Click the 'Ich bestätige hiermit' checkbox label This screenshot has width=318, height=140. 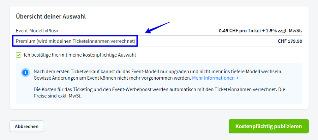79,55
